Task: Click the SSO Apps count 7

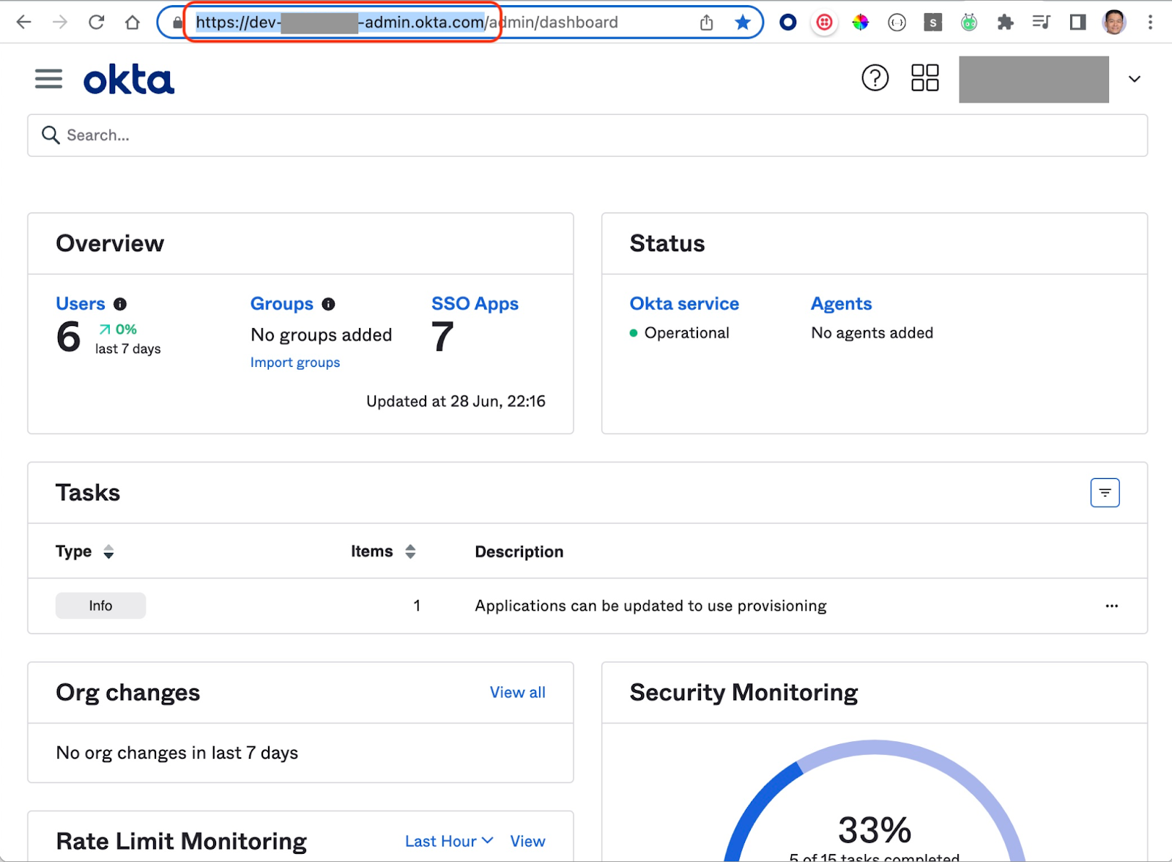Action: [x=442, y=337]
